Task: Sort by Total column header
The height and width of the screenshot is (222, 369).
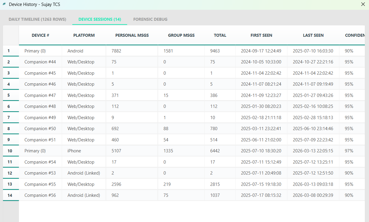Action: point(220,35)
